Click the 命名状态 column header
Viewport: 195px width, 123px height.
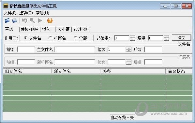(179, 71)
